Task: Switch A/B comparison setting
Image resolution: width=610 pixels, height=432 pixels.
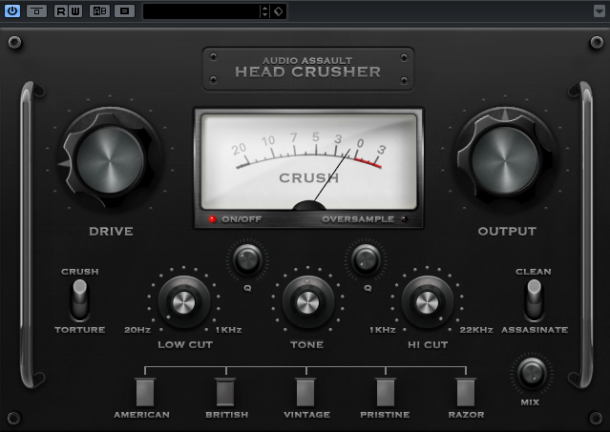Action: point(99,10)
